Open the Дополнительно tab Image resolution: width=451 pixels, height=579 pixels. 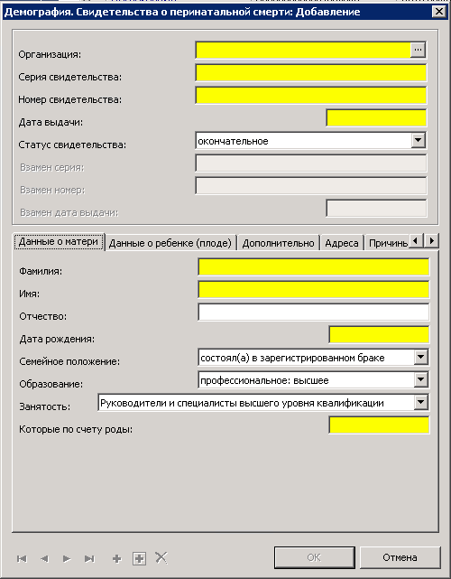(278, 243)
